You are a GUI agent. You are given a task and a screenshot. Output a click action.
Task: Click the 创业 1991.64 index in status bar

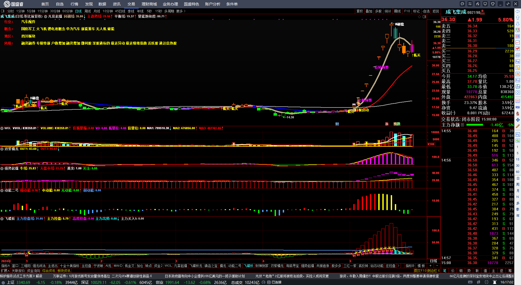[x=168, y=282]
